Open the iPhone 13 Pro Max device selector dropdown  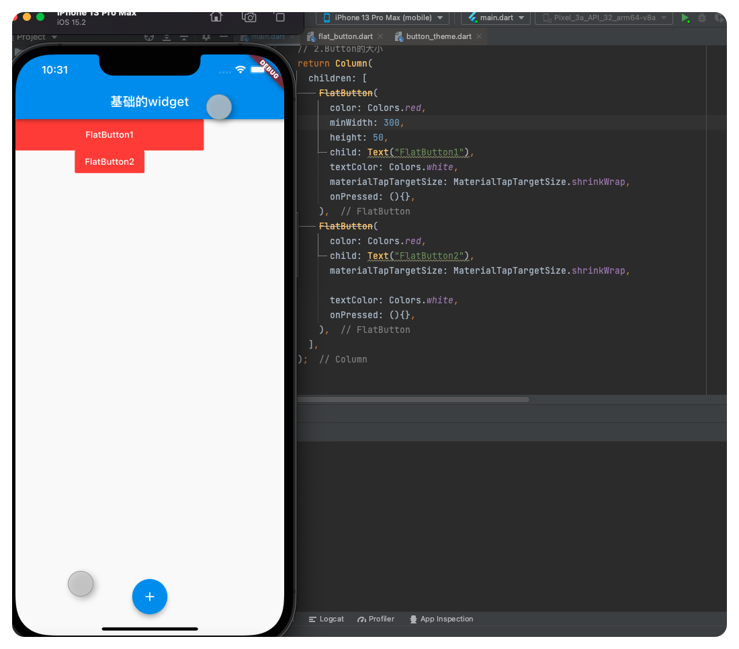point(382,18)
